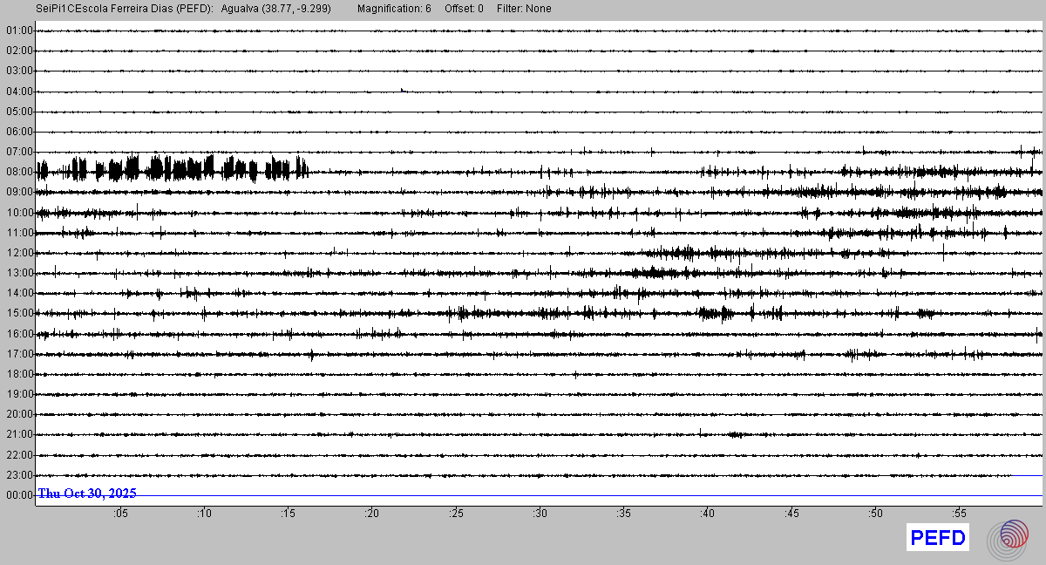The image size is (1046, 565).
Task: Select the Escola Ferreira Dias station title
Action: coord(125,9)
